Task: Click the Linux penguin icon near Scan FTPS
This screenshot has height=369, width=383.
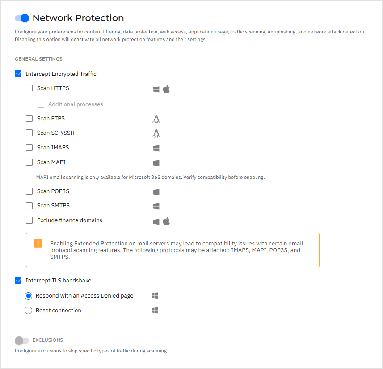Action: click(156, 119)
